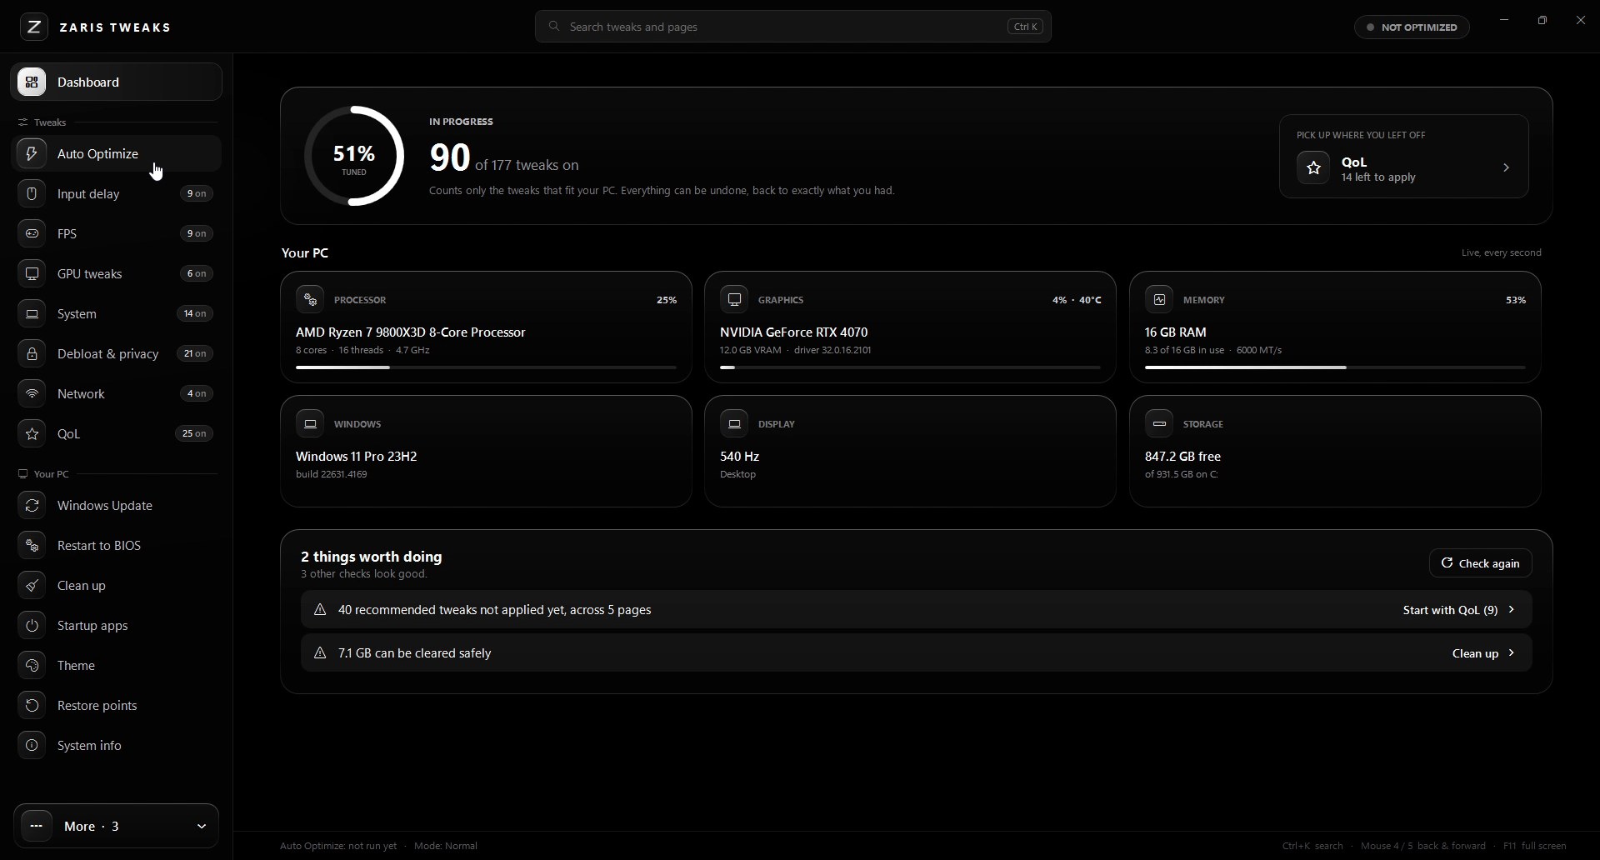This screenshot has height=860, width=1600.
Task: Click the Memory card icon
Action: click(x=1159, y=299)
